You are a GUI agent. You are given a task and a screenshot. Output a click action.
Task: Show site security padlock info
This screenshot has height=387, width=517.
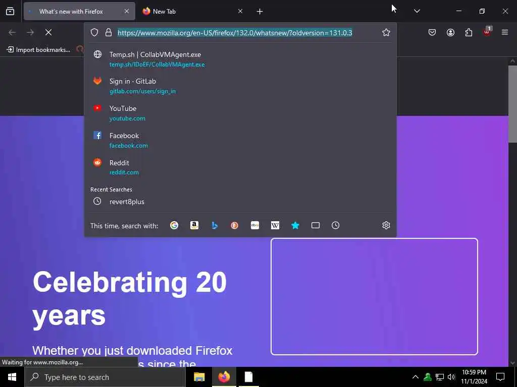coord(109,32)
